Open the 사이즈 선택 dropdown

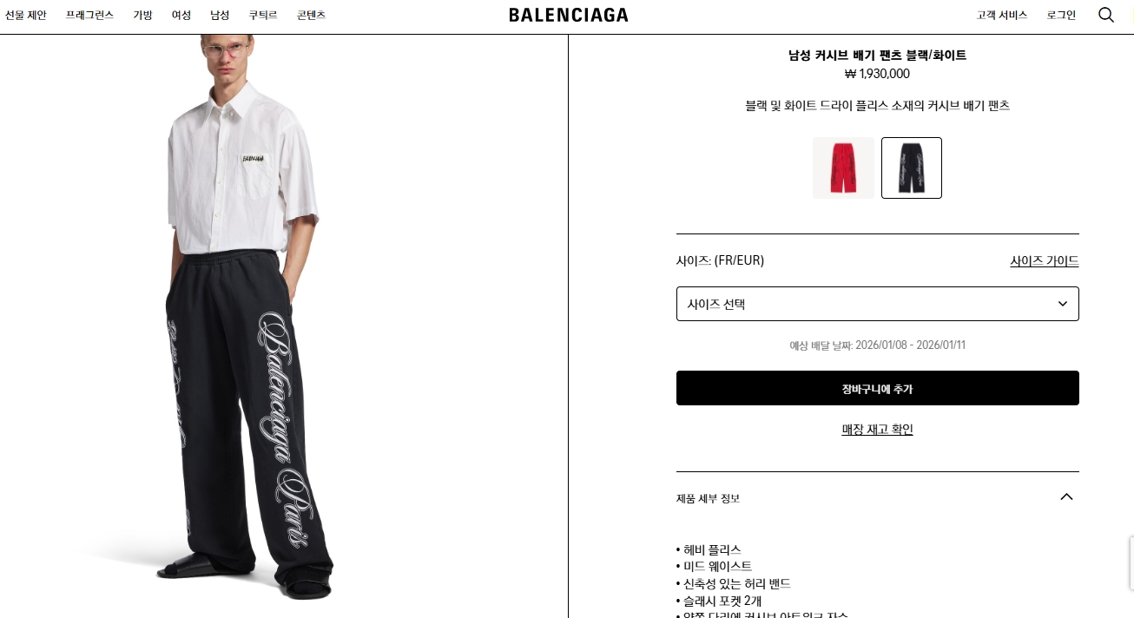(x=877, y=304)
